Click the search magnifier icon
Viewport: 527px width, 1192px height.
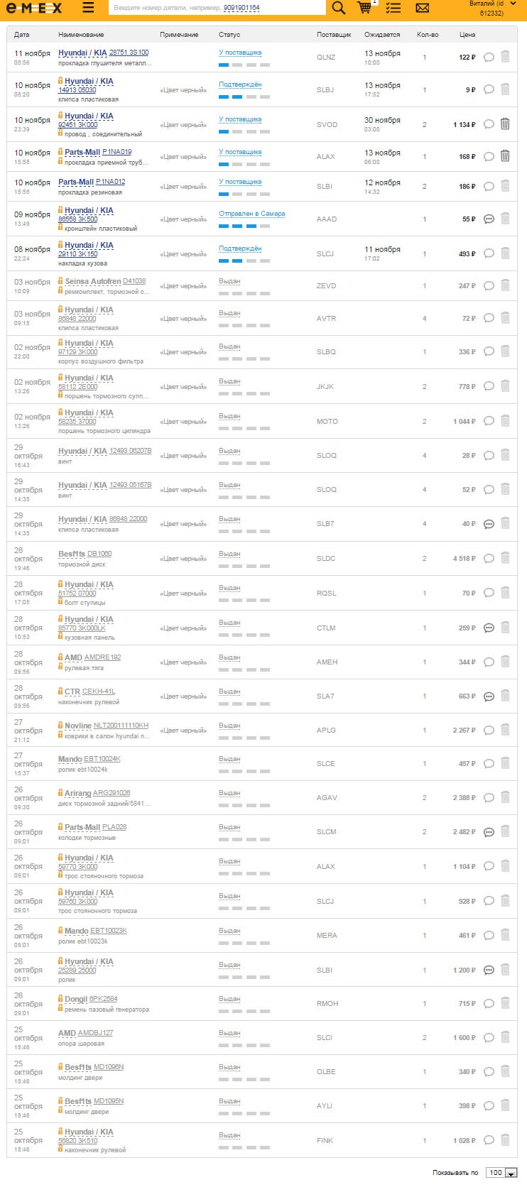339,8
